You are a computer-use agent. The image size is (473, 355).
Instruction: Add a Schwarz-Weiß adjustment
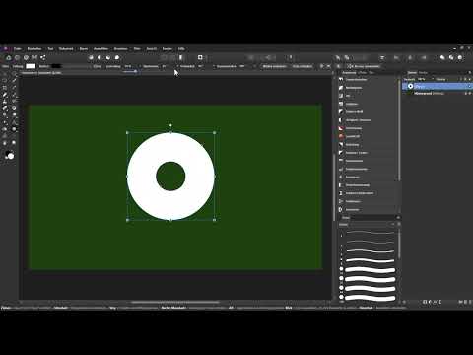[354, 112]
